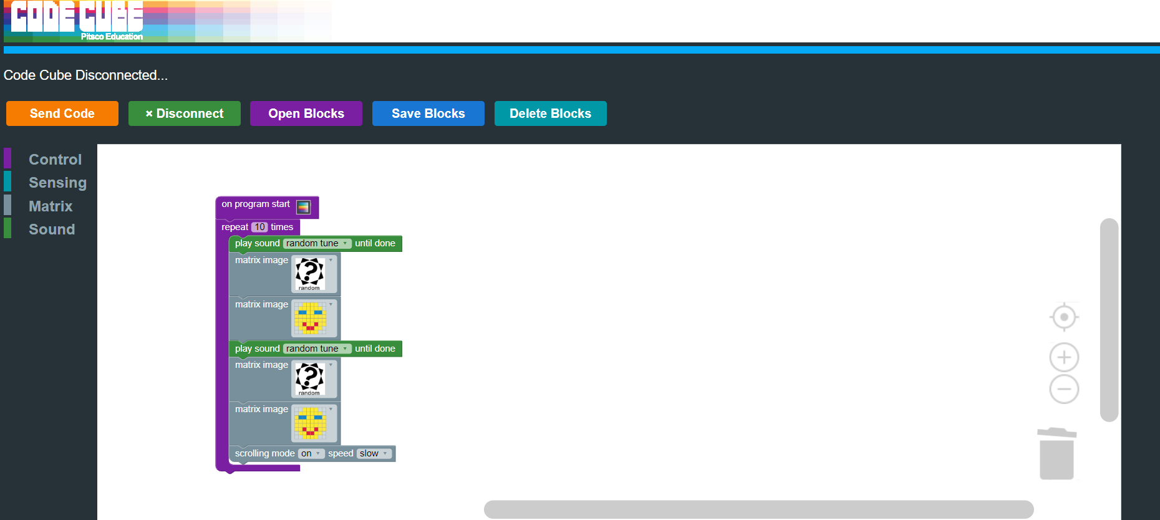Image resolution: width=1160 pixels, height=520 pixels.
Task: Open the Matrix block category
Action: (51, 206)
